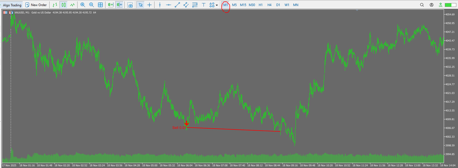458x168 pixels.
Task: Toggle auto scroll to latest bar
Action: [x=110, y=5]
